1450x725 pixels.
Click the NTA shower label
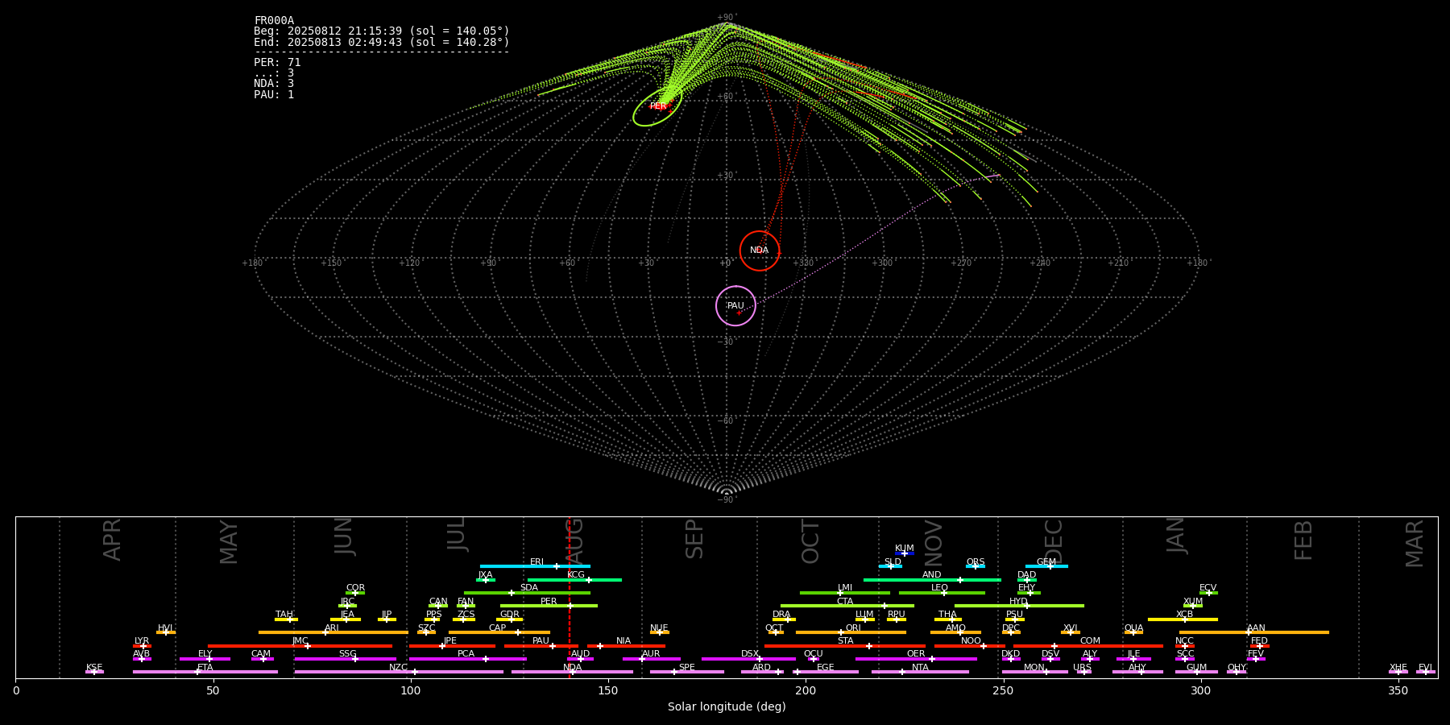[920, 668]
